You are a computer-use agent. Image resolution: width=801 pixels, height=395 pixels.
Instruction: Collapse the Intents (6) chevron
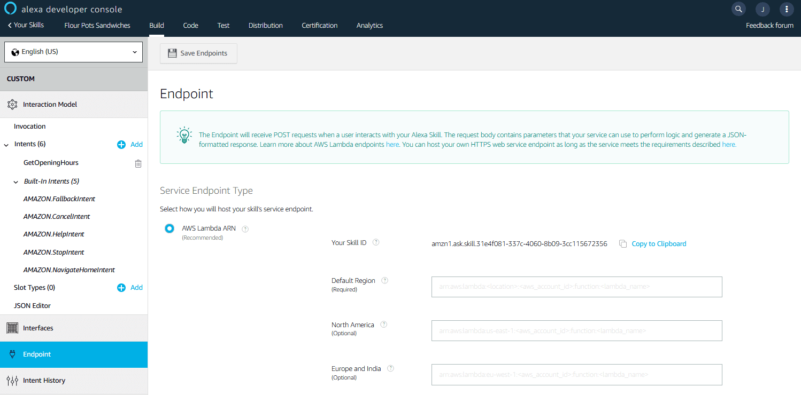coord(6,145)
